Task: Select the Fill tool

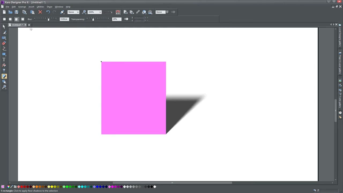Action: 4,65
